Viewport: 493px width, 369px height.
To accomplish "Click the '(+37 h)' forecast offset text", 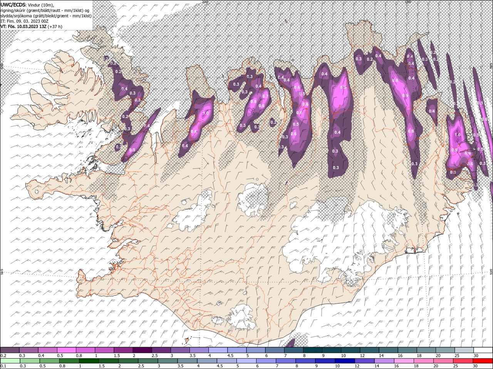I will click(55, 27).
